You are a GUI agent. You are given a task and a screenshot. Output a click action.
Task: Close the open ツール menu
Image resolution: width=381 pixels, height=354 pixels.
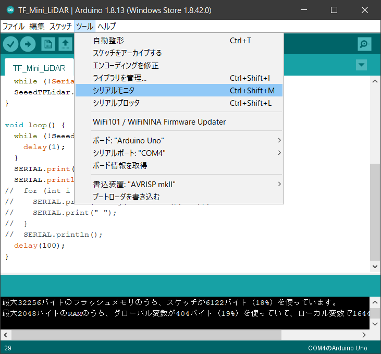tap(84, 26)
